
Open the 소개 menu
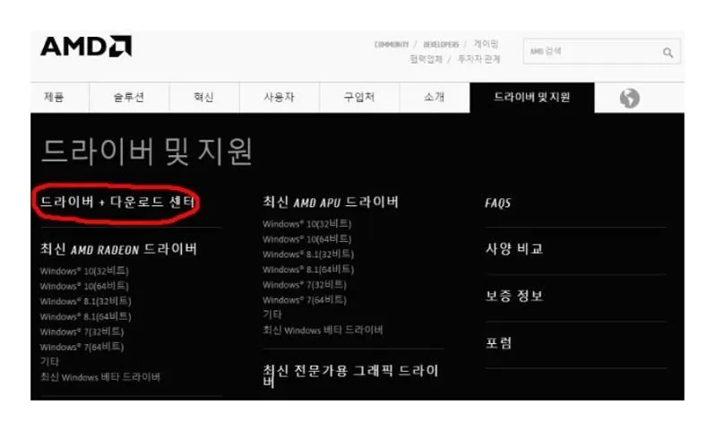click(434, 97)
